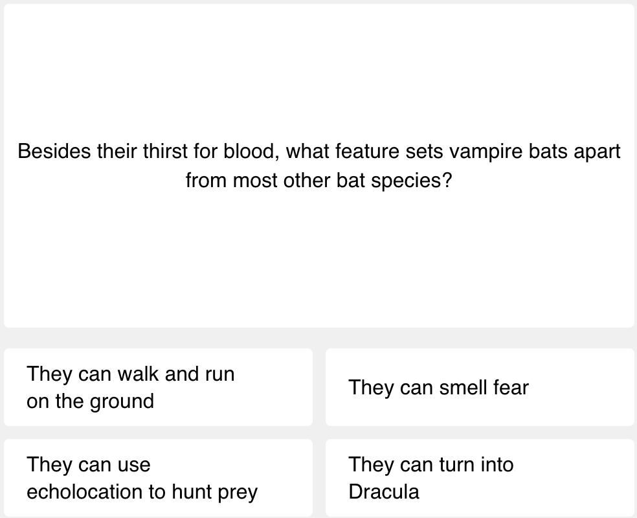Answer that bats walk and run
Screen dimensions: 637x518
(158, 387)
